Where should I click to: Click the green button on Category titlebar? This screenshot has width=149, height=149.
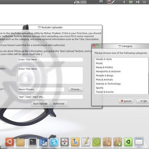point(97,46)
